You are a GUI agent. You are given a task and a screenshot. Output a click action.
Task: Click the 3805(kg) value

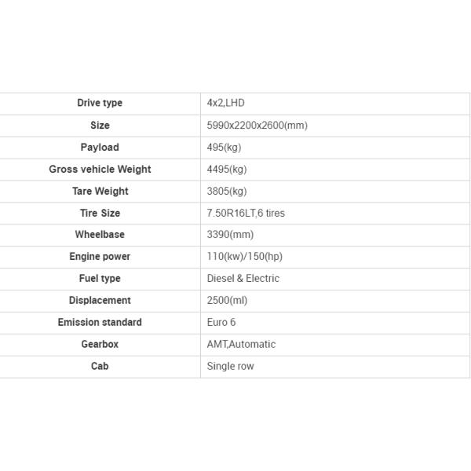click(227, 191)
